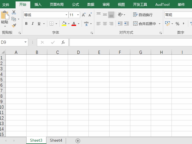Image resolution: width=192 pixels, height=144 pixels.
Task: Add new sheet with plus button
Action: [78, 141]
